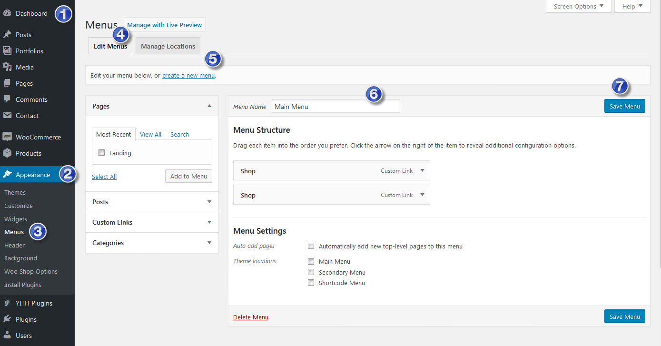The image size is (661, 346).
Task: Click the create a new menu link
Action: pos(188,75)
